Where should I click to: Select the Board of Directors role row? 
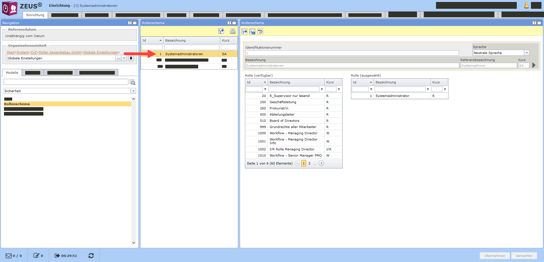tap(284, 121)
